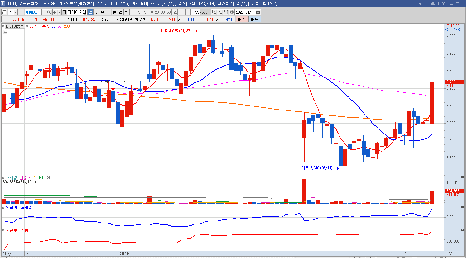This screenshot has height=258, width=467.
Task: Choose interval 3 button
Action: (x=139, y=12)
